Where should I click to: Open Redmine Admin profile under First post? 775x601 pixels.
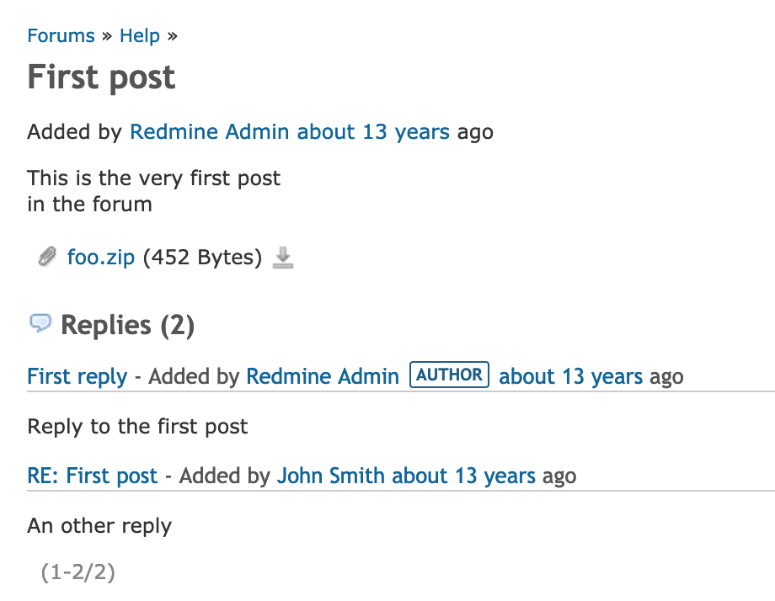209,132
